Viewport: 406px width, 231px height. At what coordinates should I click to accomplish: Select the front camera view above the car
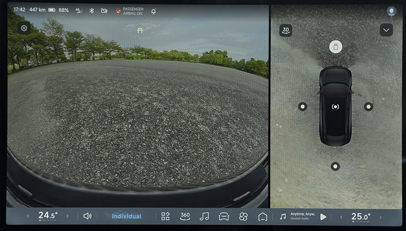(335, 46)
